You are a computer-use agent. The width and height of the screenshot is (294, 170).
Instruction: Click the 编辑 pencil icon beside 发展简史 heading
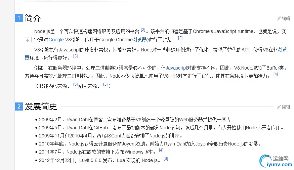coord(279,107)
